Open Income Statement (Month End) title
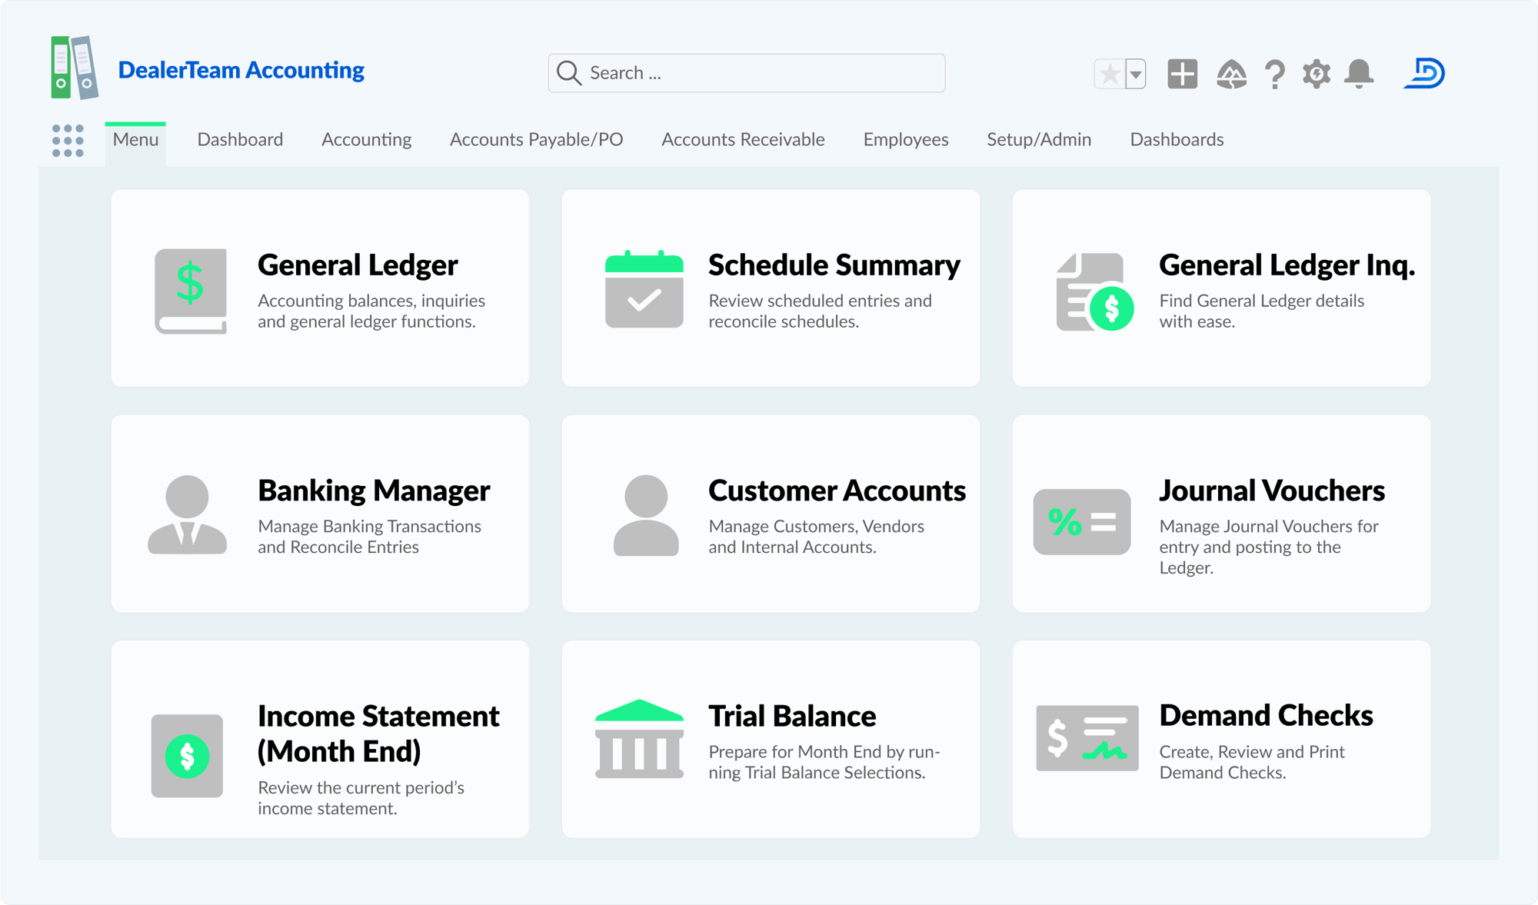This screenshot has height=905, width=1538. pyautogui.click(x=378, y=734)
